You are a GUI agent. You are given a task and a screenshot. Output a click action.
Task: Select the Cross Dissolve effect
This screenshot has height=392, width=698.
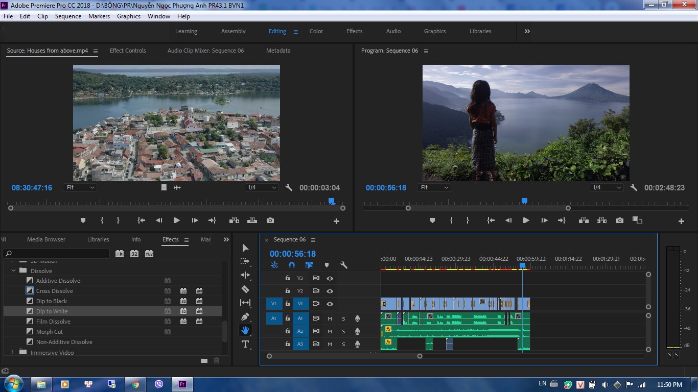(x=54, y=291)
